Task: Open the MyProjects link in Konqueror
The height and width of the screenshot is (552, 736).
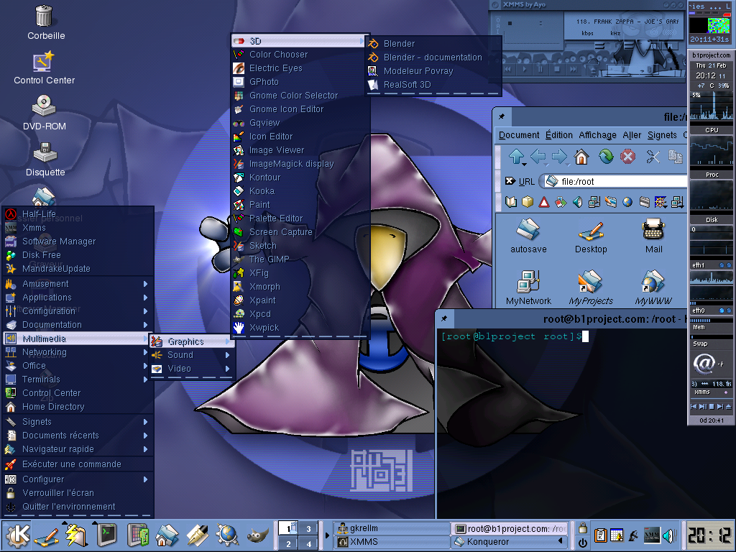Action: click(591, 287)
